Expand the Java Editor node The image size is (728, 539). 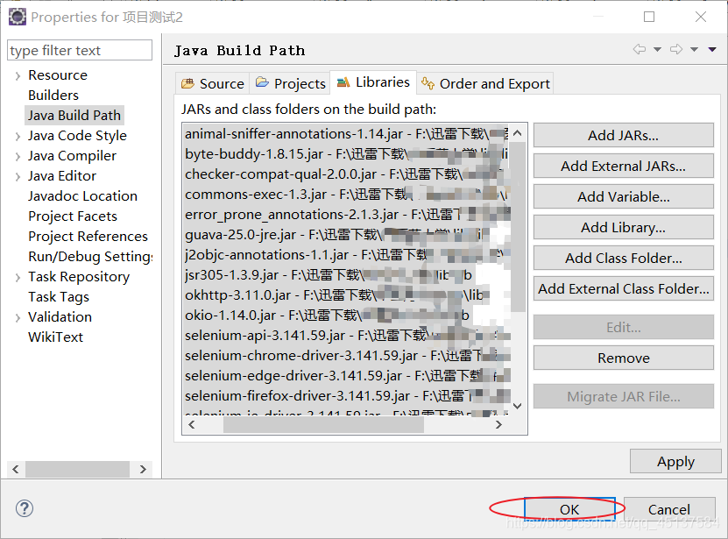(18, 176)
